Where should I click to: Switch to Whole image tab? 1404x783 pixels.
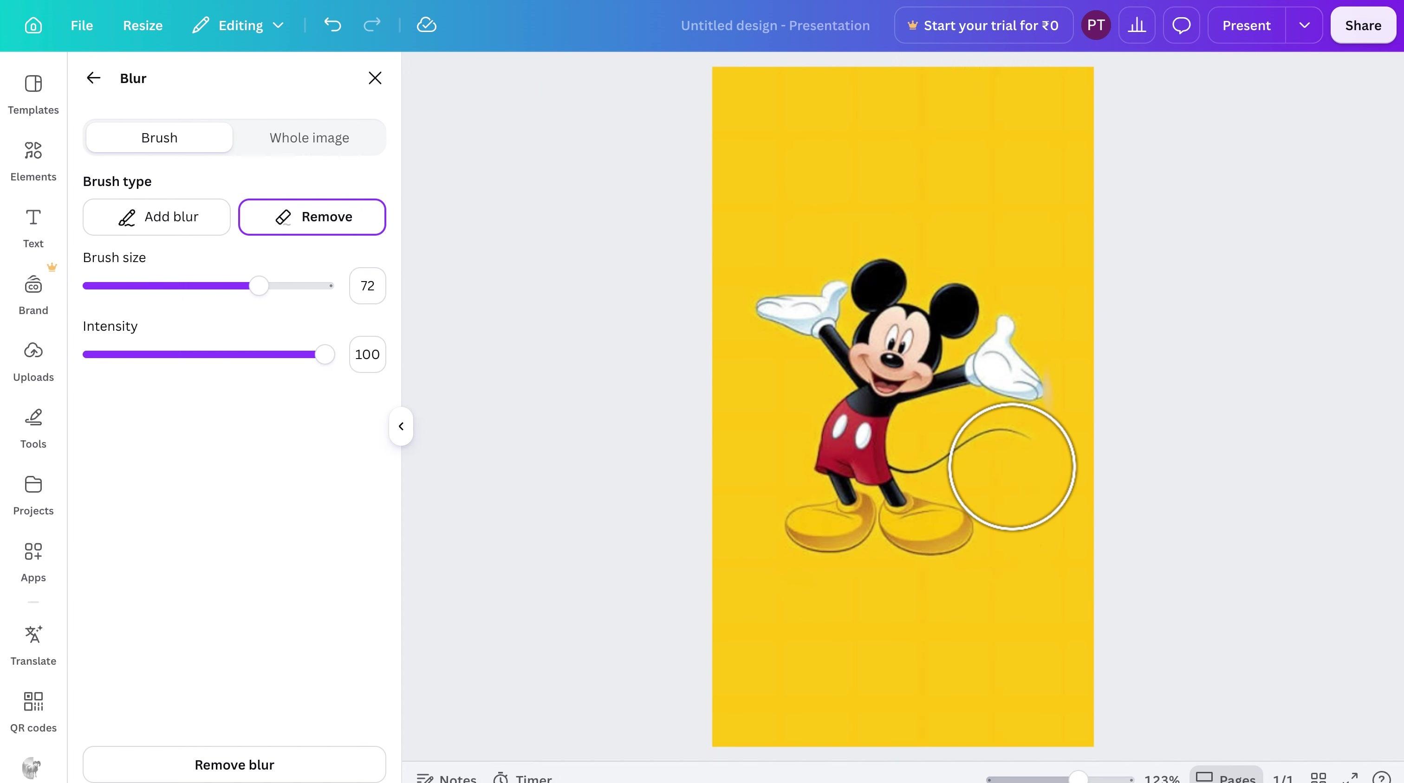[x=309, y=137]
